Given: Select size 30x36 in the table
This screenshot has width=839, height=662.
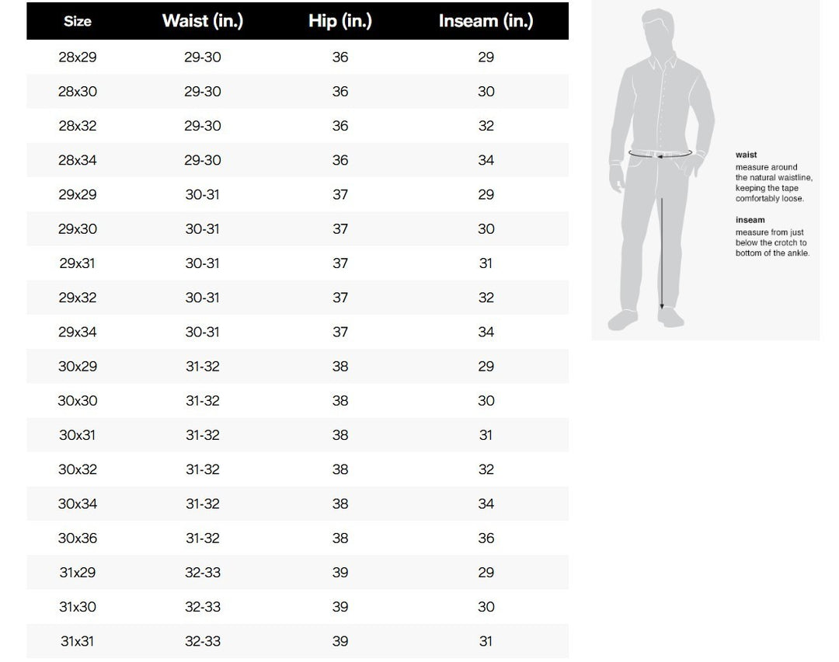Looking at the screenshot, I should point(78,538).
